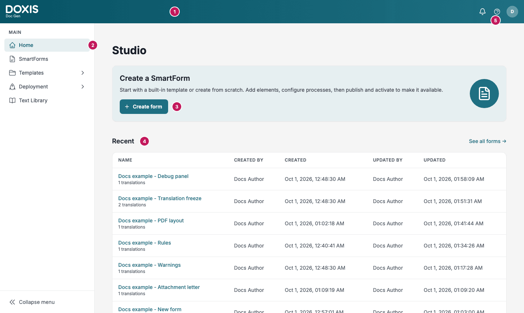Click the '2 translations' subtitle
The image size is (524, 313).
click(x=132, y=205)
